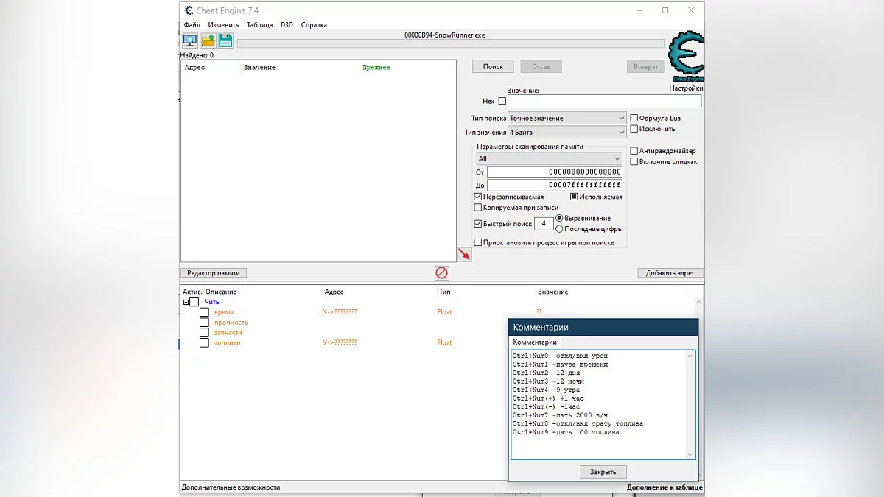The height and width of the screenshot is (497, 884).
Task: Click the Отсев button
Action: click(x=541, y=66)
